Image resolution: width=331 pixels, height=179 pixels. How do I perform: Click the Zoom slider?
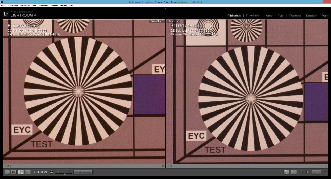65,173
